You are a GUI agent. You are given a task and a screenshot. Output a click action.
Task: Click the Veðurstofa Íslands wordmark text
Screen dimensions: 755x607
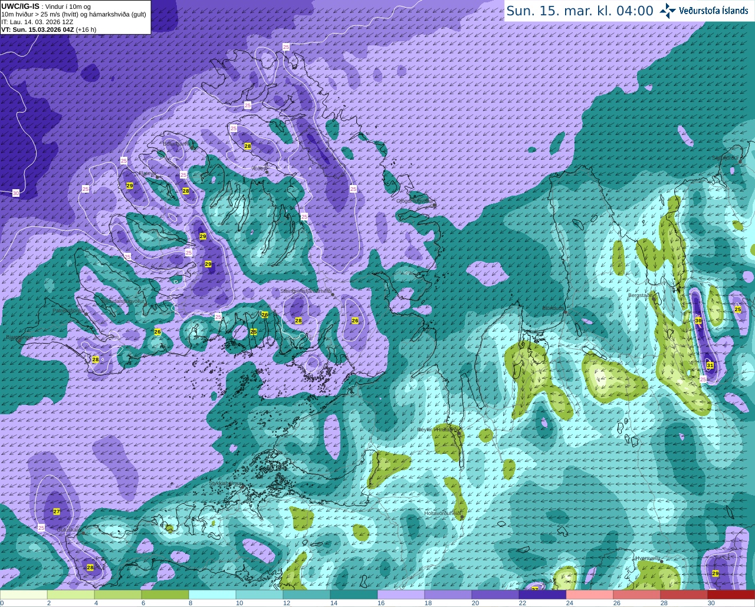714,11
